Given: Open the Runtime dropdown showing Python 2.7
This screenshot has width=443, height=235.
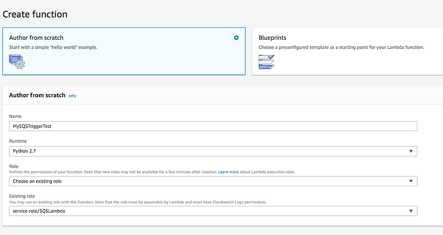Looking at the screenshot, I should click(x=213, y=151).
